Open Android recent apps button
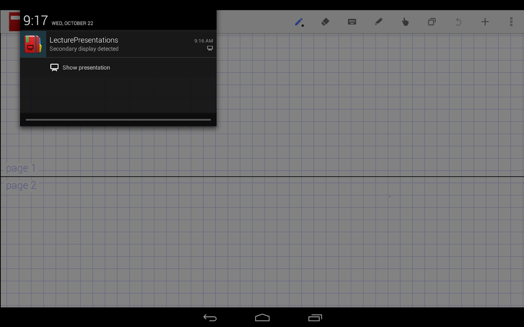Screen dimensions: 524x327 (x=315, y=318)
